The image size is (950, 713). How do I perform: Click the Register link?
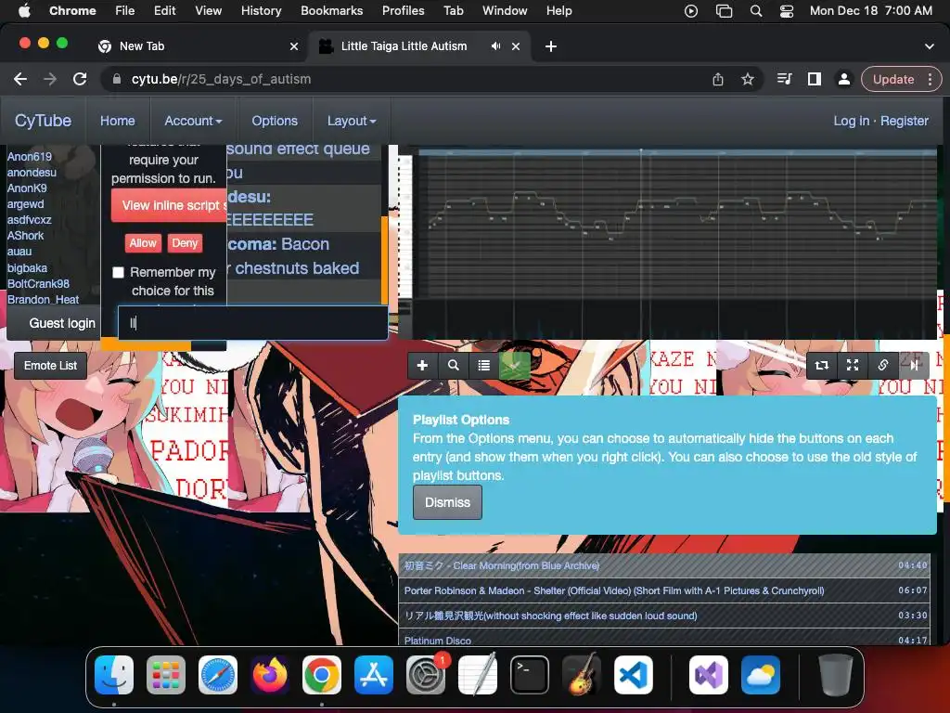click(904, 121)
